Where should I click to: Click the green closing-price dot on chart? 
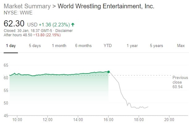109,72
